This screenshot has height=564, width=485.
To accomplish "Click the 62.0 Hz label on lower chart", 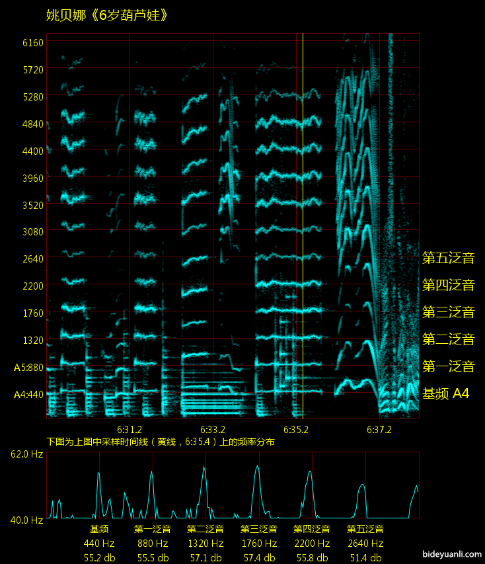I will [x=26, y=454].
